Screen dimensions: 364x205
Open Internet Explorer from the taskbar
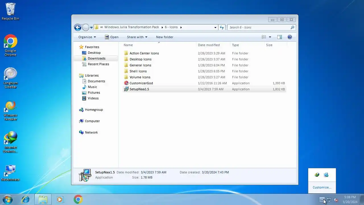click(26, 200)
